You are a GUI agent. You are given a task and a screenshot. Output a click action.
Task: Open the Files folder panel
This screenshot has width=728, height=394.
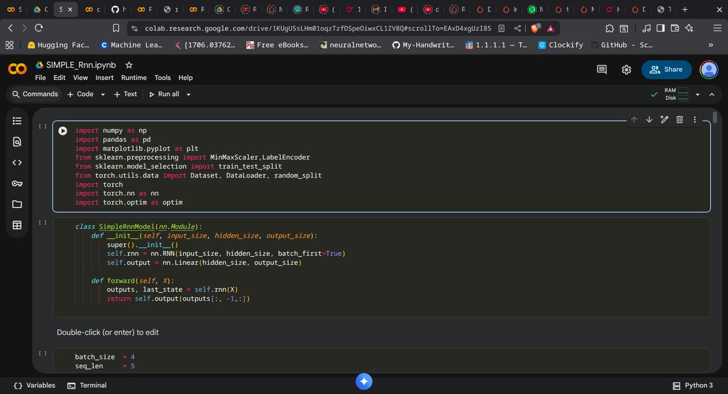[17, 204]
